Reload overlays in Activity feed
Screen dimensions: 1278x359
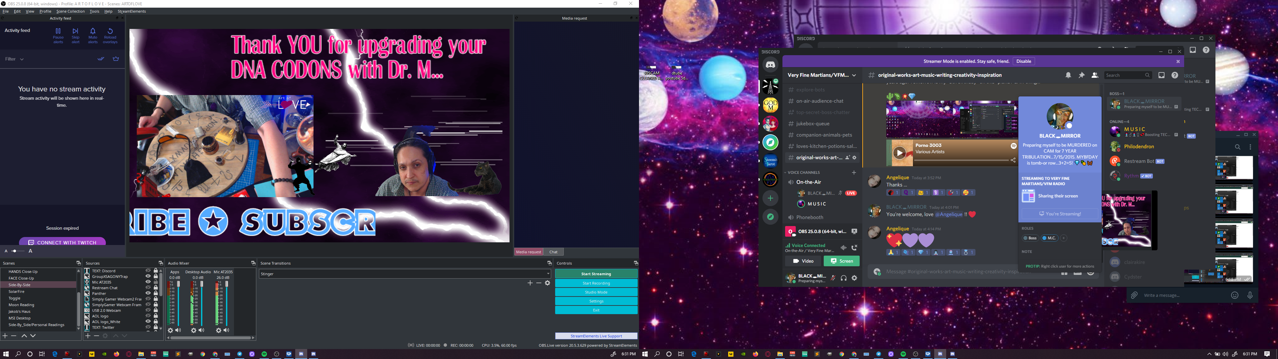pos(110,36)
